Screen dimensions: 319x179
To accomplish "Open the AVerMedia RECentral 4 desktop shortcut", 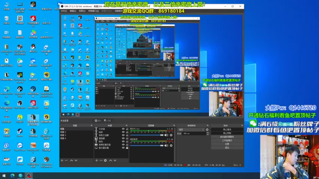I will point(46,162).
